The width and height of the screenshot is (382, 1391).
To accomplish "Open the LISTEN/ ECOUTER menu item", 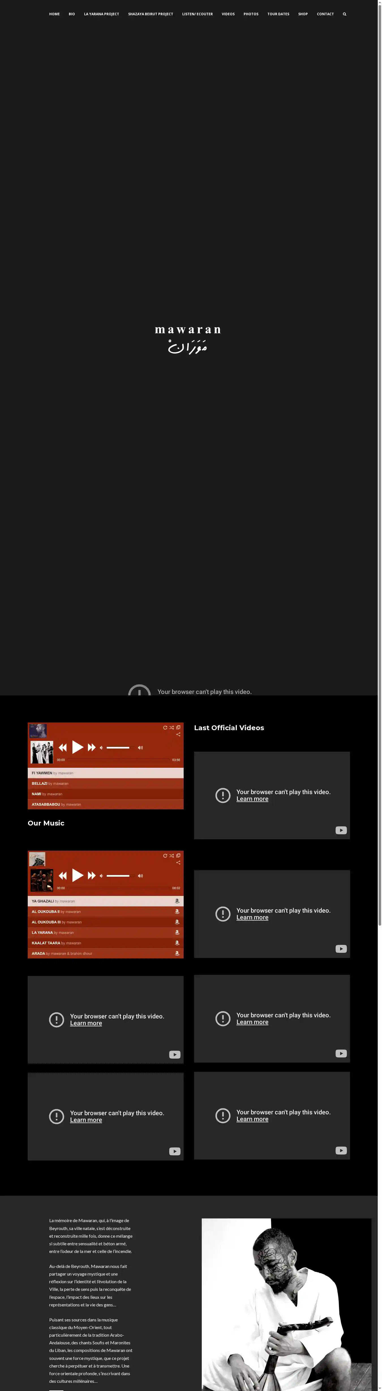I will click(x=197, y=14).
